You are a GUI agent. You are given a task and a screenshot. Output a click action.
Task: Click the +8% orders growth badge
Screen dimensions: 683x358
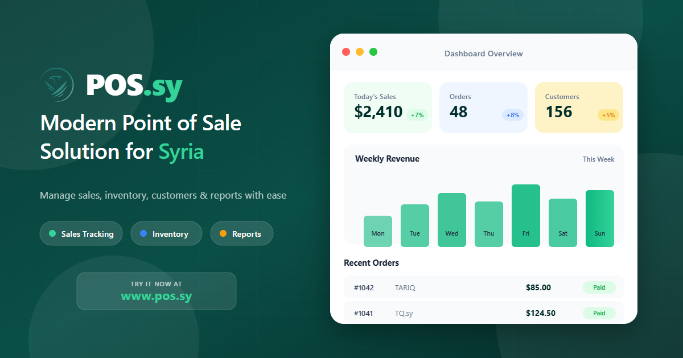tap(512, 115)
